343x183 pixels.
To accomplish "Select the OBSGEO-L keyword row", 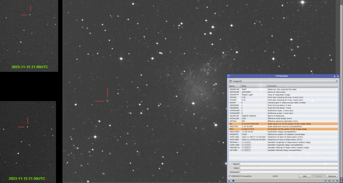I will click(283, 142).
